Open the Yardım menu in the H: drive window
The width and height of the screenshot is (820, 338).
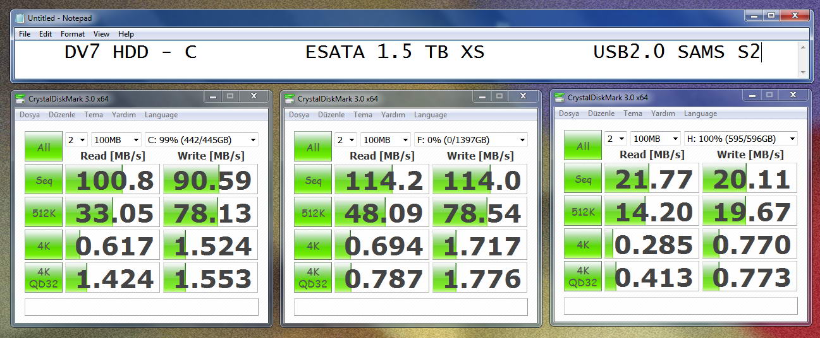pyautogui.click(x=663, y=114)
